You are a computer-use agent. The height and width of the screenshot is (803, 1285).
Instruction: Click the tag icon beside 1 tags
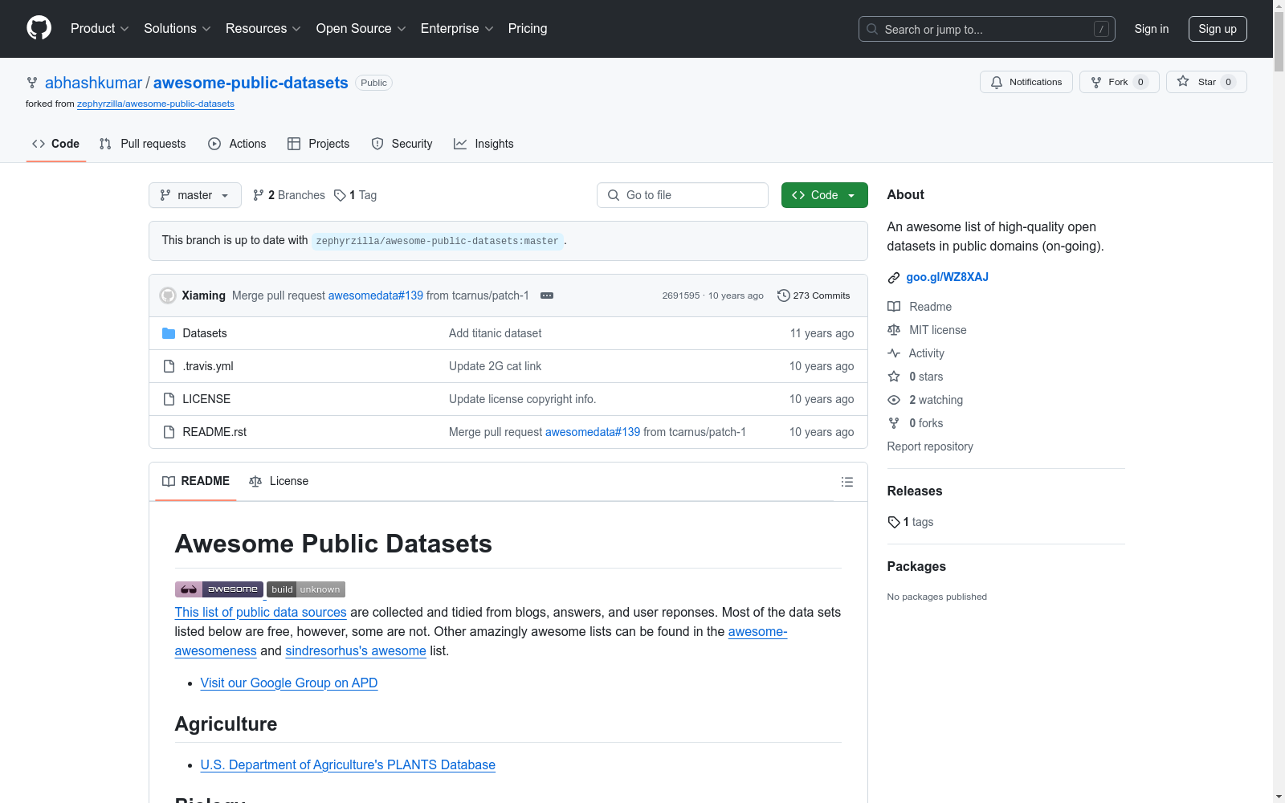point(894,522)
